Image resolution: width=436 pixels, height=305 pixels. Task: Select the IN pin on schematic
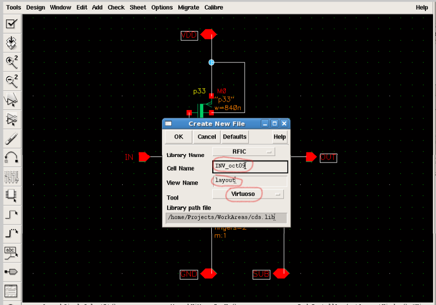click(144, 157)
